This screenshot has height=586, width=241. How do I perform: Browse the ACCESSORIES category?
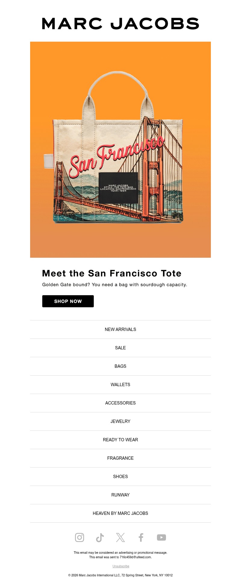120,403
